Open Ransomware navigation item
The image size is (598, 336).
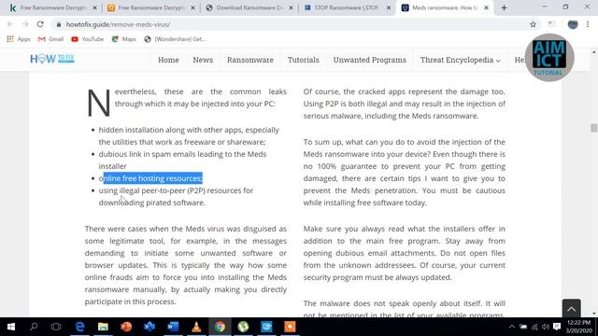[250, 60]
